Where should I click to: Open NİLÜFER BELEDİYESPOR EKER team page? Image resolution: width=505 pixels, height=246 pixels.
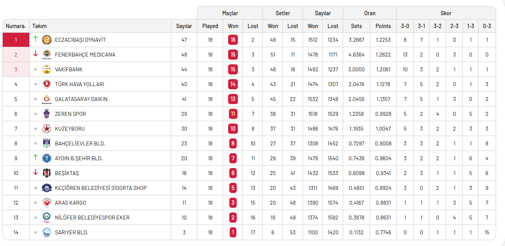tap(92, 218)
